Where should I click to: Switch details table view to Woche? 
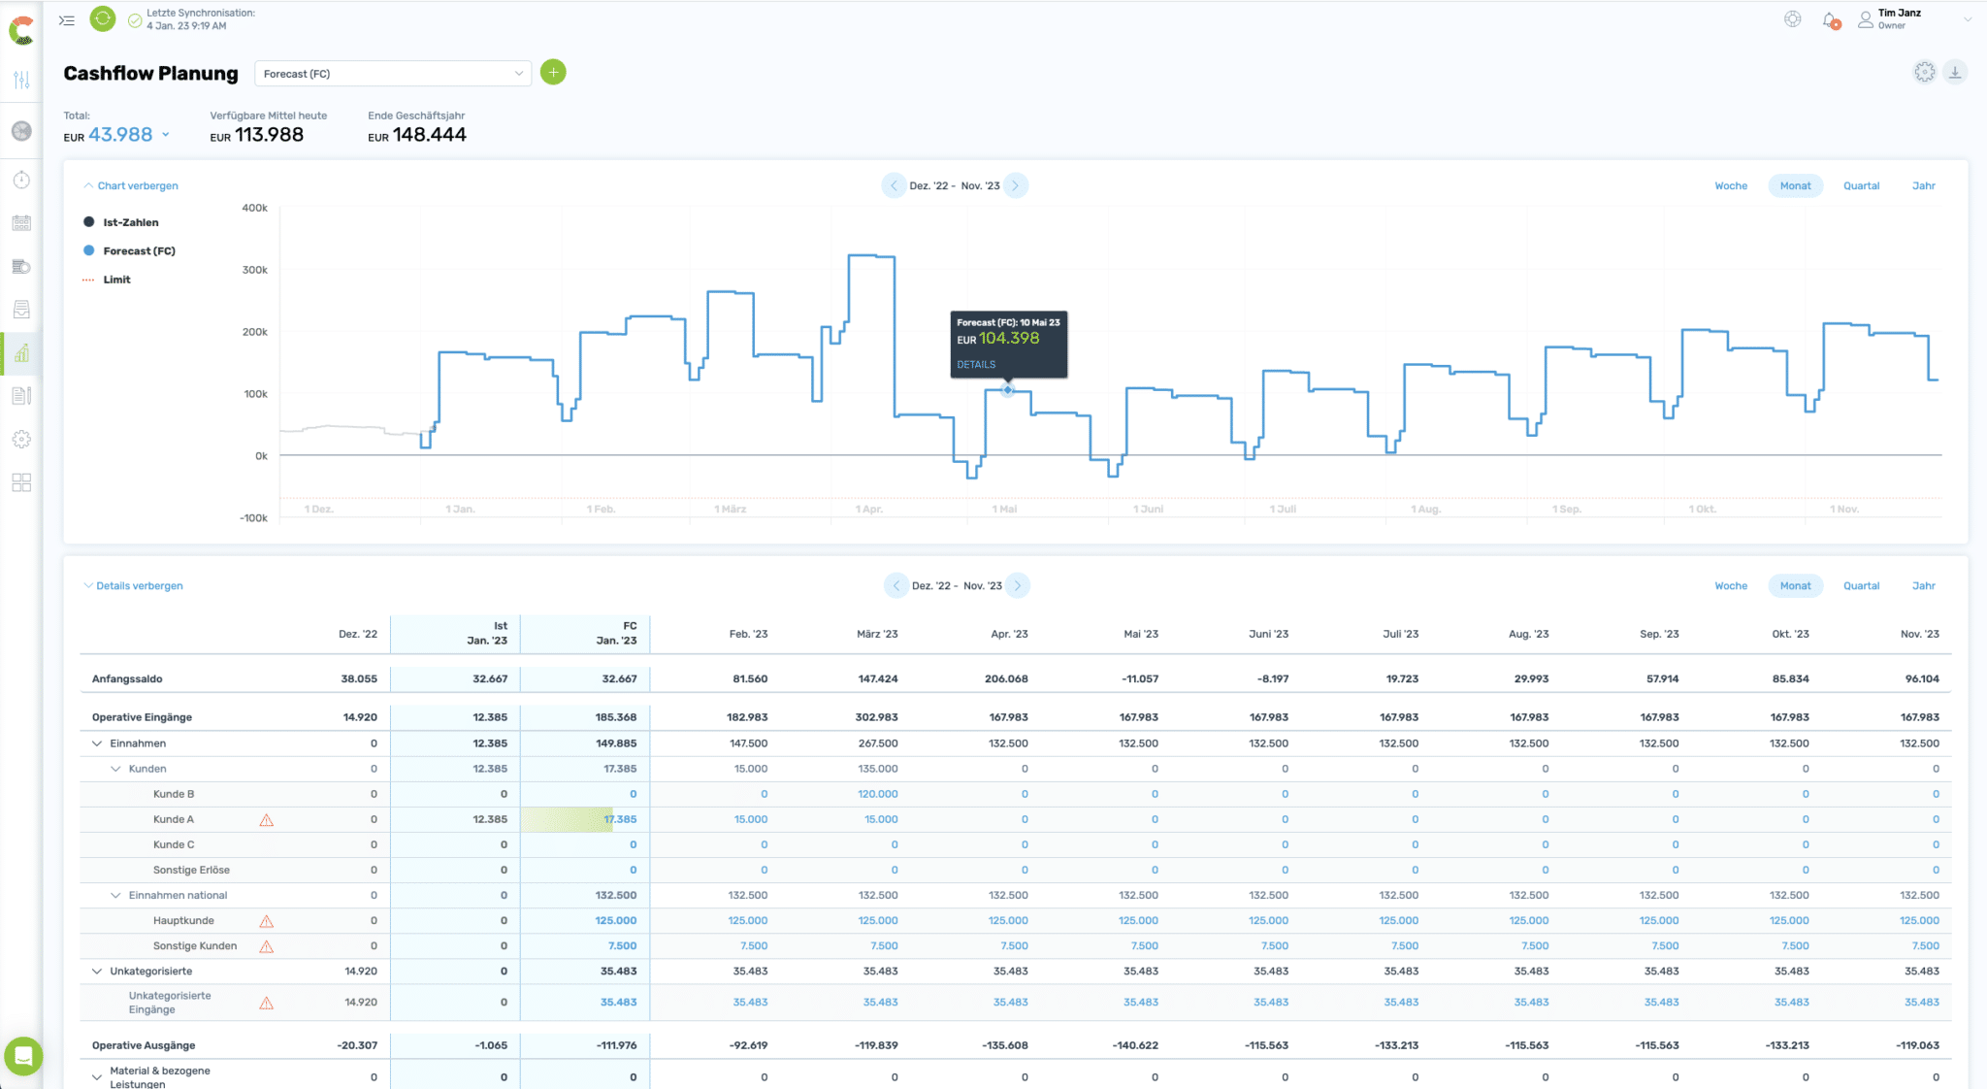[1730, 585]
